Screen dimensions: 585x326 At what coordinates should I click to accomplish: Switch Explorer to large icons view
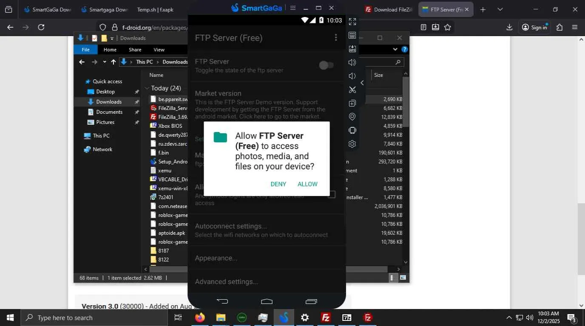(403, 278)
